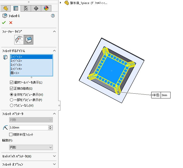Enable the 複数半径フィレット checkbox
183x168 pixels.
pyautogui.click(x=11, y=135)
